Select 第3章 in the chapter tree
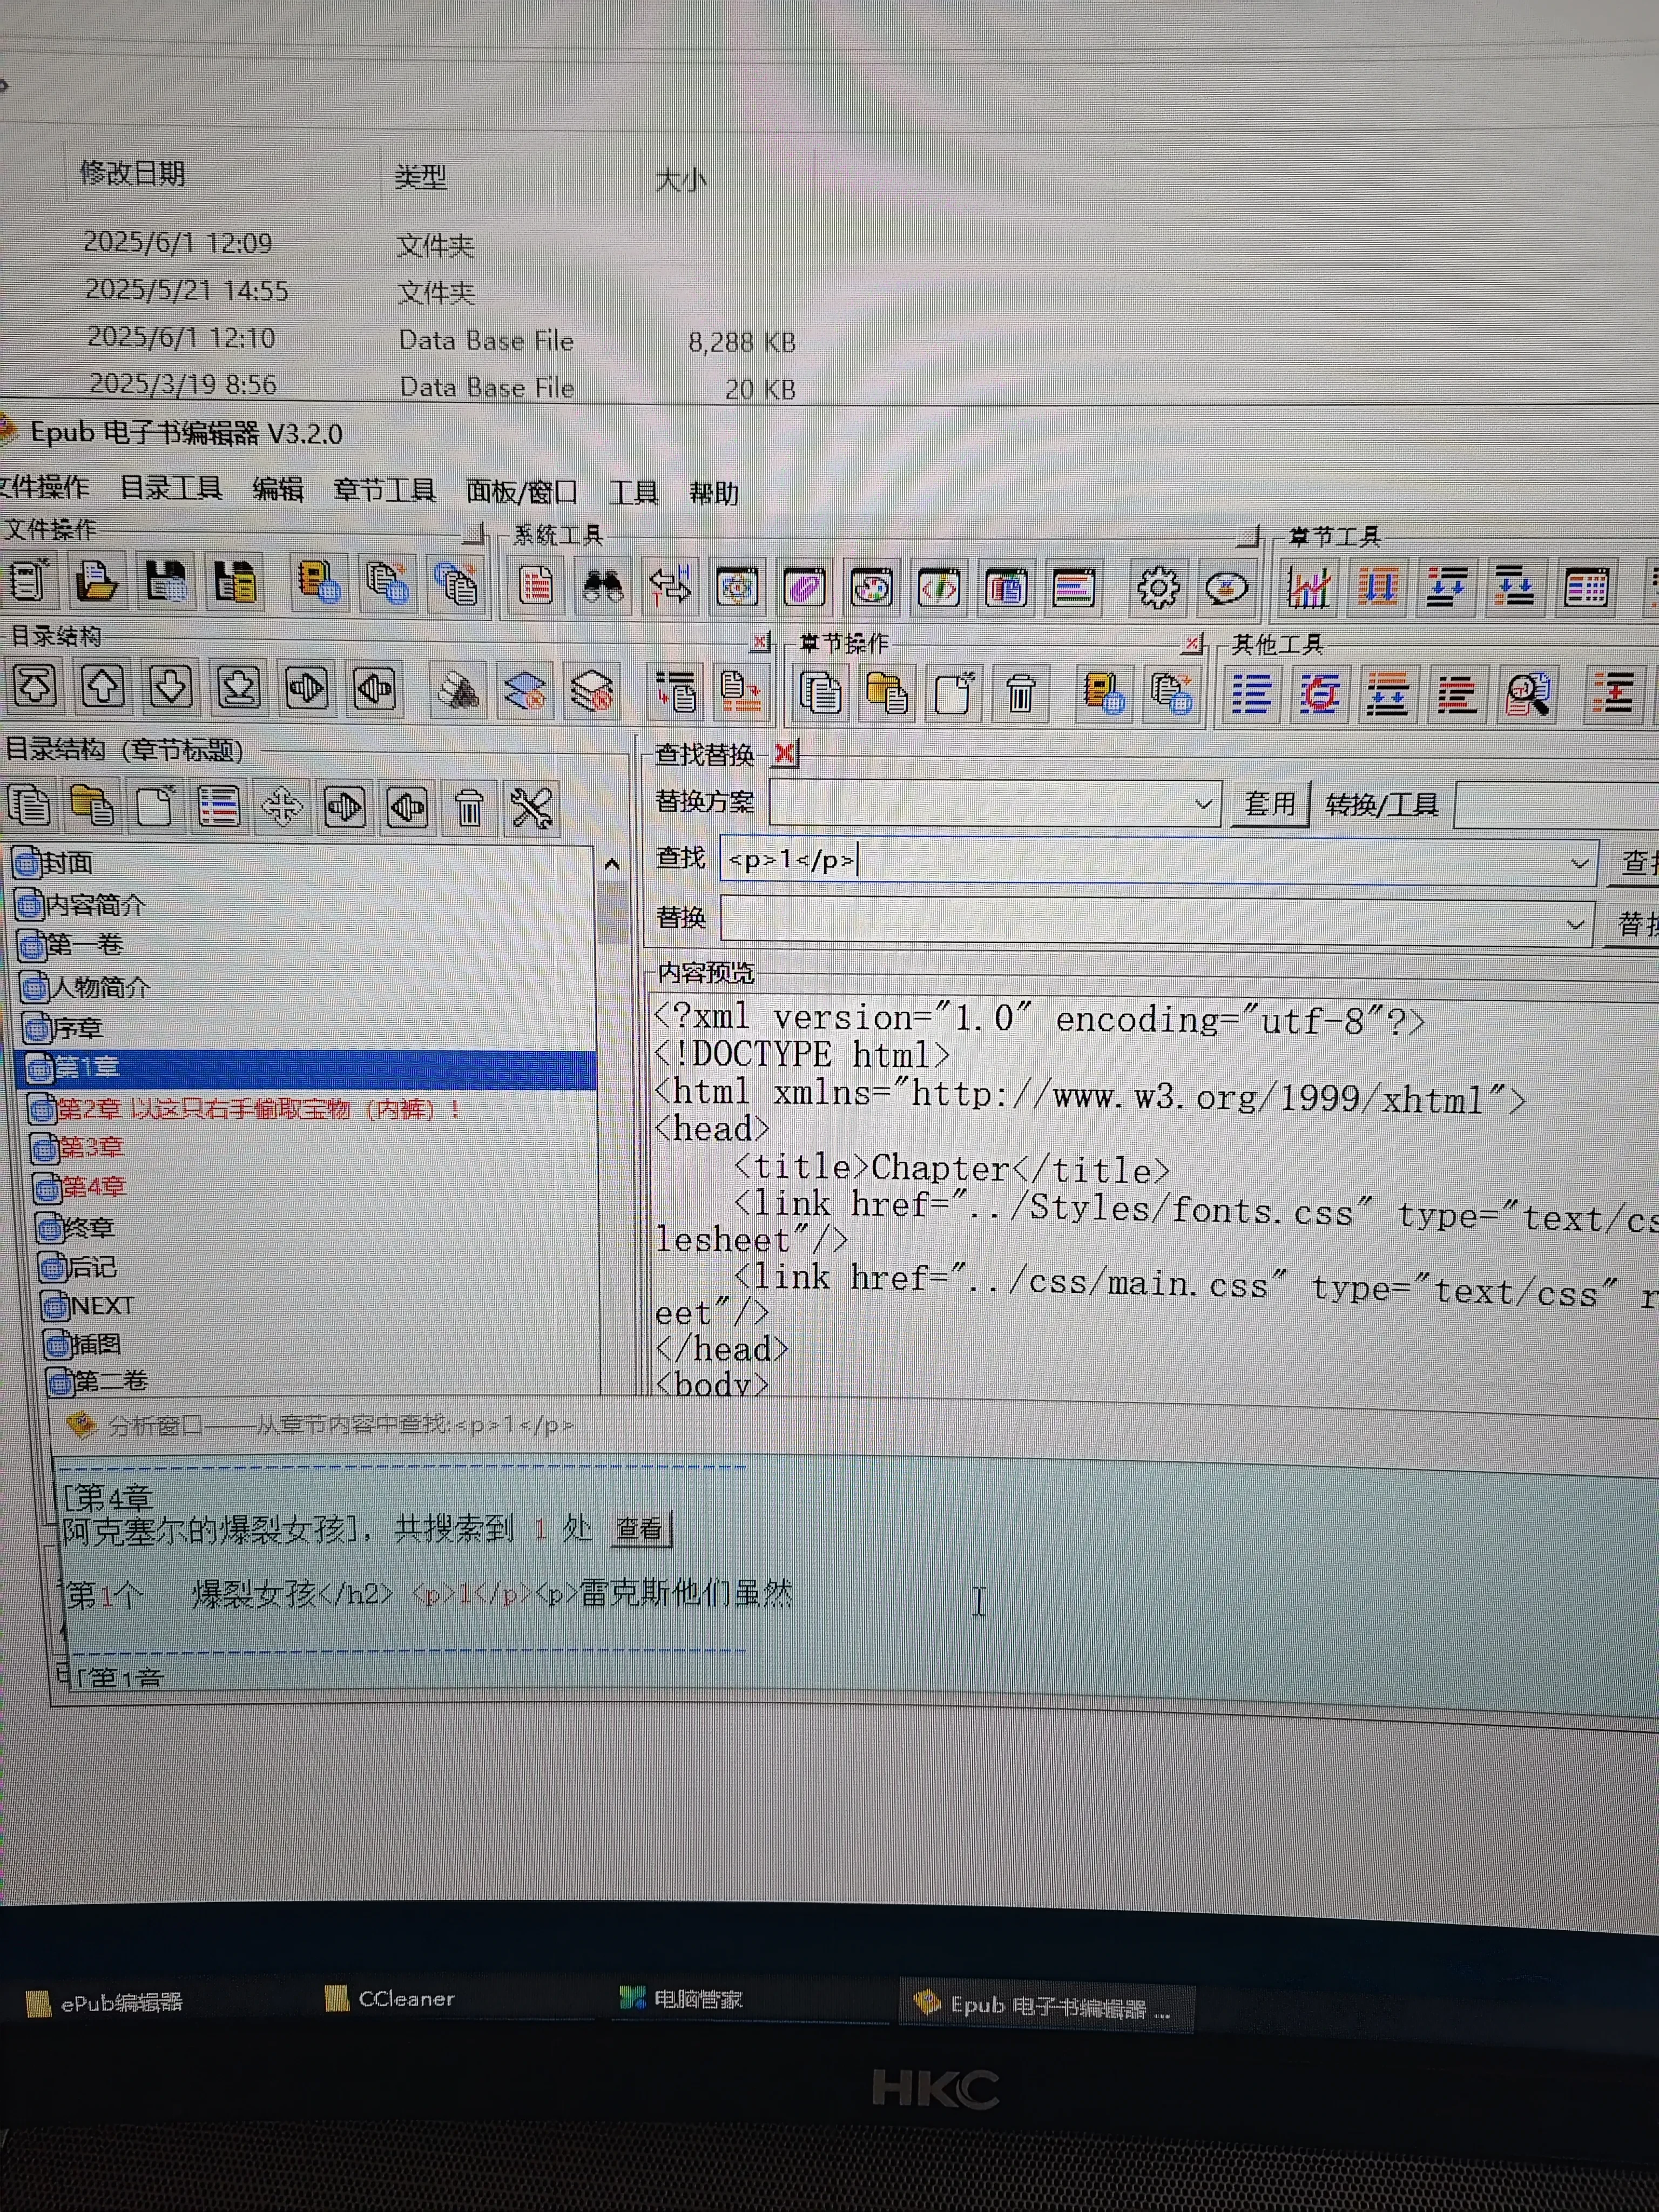 pos(92,1147)
